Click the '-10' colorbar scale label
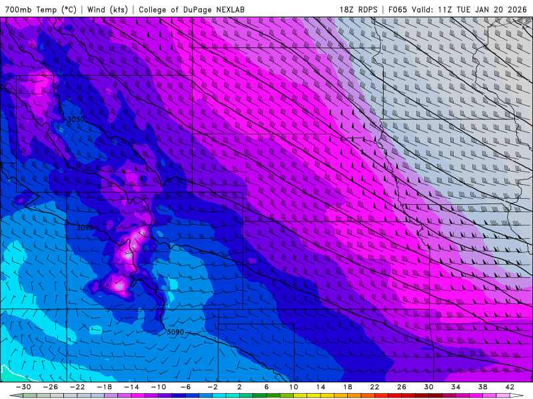 tap(159, 387)
